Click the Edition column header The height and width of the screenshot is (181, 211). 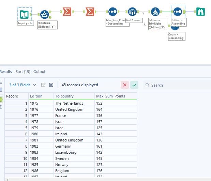(41, 96)
